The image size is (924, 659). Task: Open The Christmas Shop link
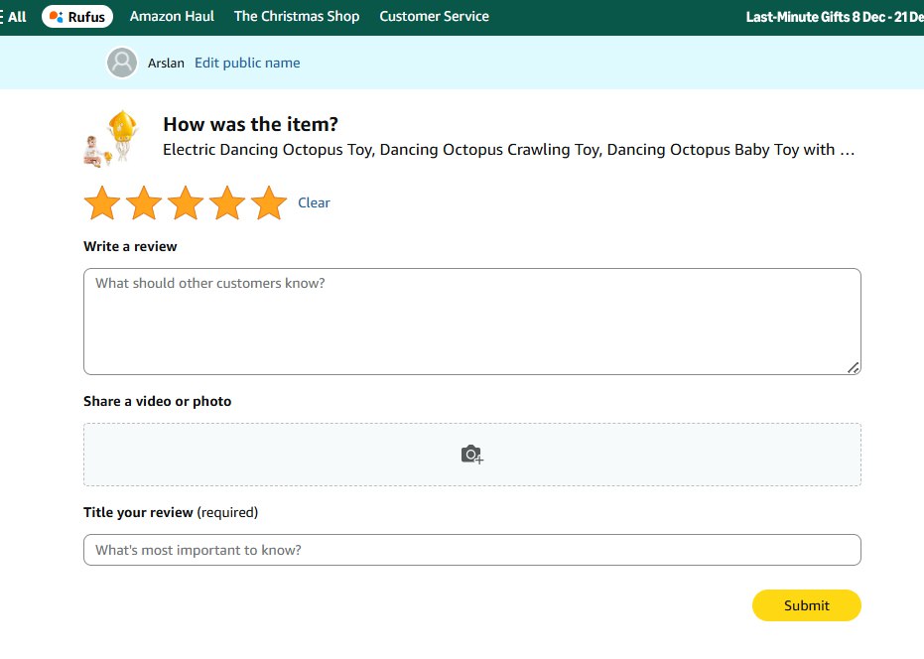[x=297, y=17]
